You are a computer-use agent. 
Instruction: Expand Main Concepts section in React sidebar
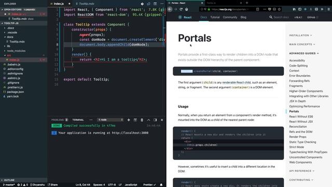pos(302,44)
